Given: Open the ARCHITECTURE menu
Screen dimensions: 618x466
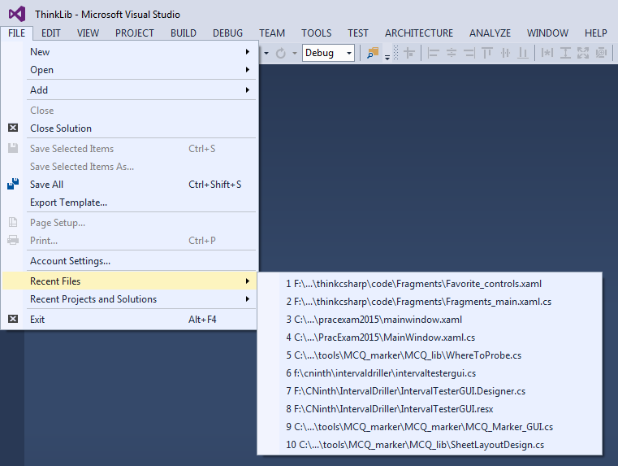Looking at the screenshot, I should [419, 33].
